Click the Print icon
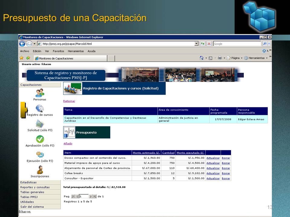290x217 pixels. [x=220, y=58]
